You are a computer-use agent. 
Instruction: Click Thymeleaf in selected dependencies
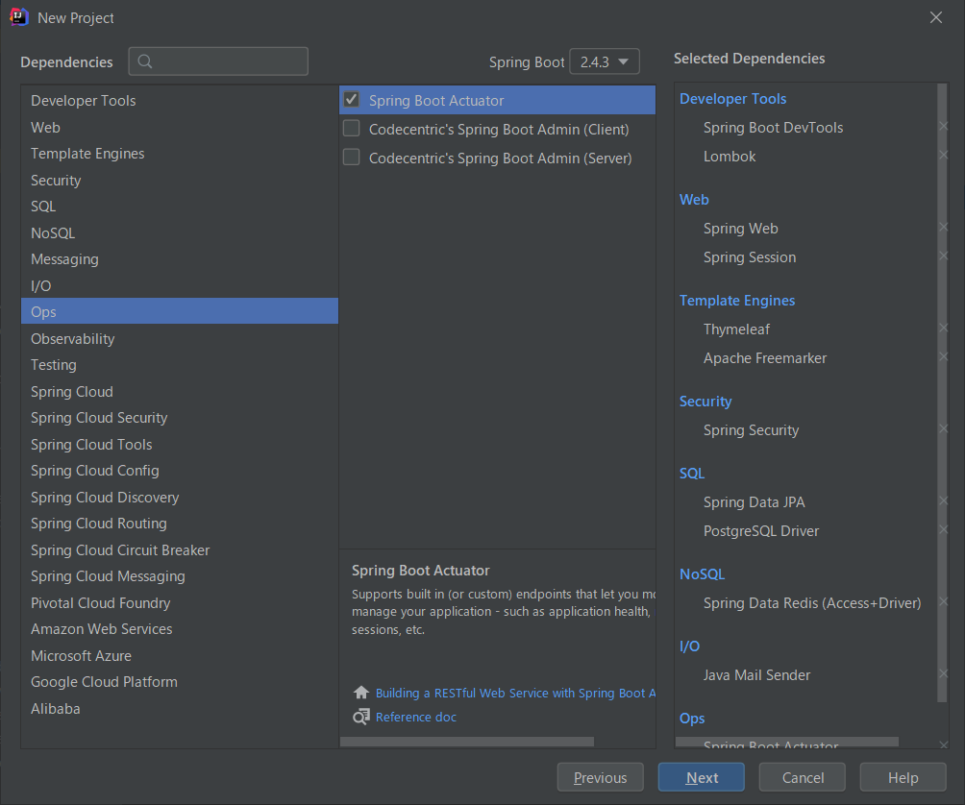(x=736, y=329)
